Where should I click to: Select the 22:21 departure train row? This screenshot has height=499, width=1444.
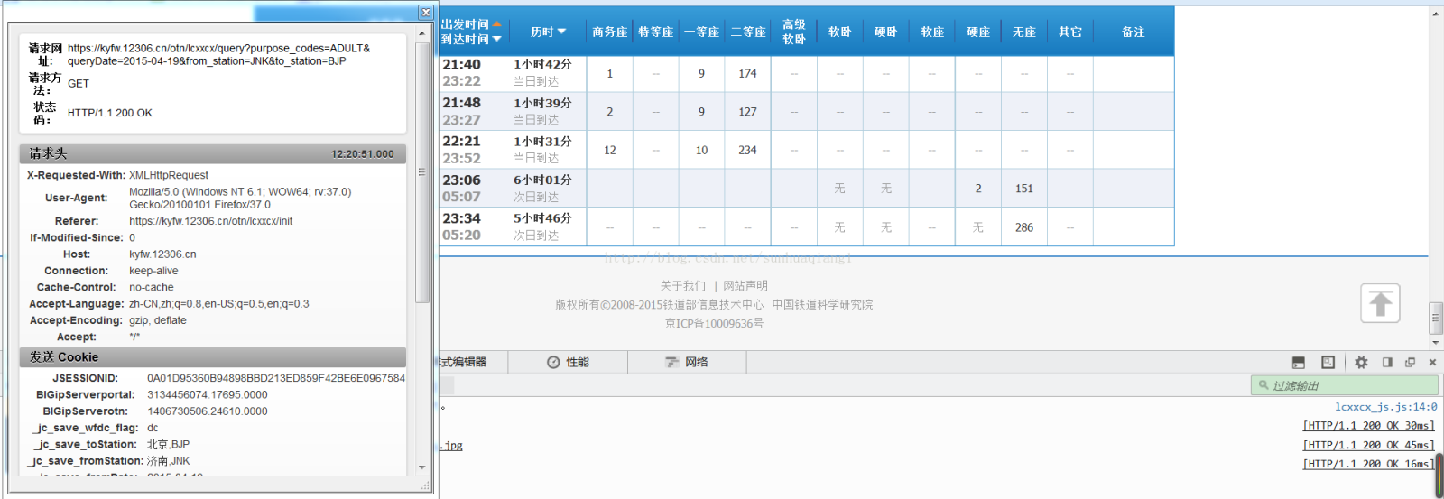[807, 150]
